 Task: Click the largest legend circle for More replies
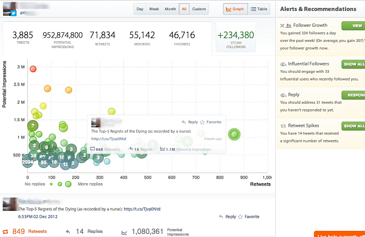point(68,184)
